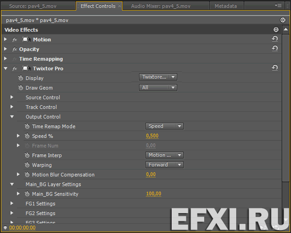Collapse the Main_BG Layer Settings group
The height and width of the screenshot is (233, 291).
click(12, 184)
